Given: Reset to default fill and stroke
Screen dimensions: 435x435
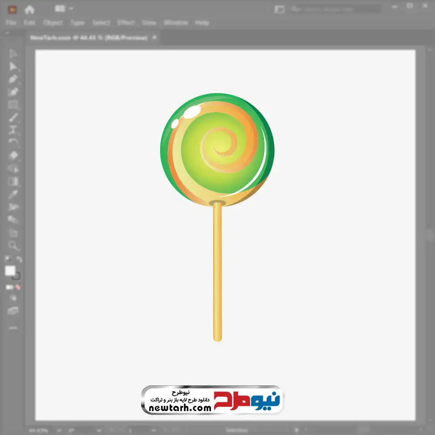Looking at the screenshot, I should [7, 260].
